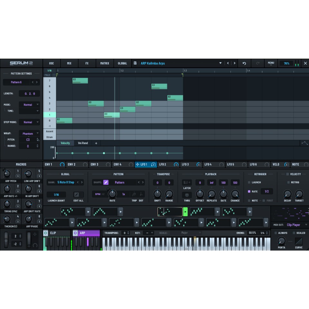Click the undo arrow in the top bar
Screen dimensions: 309x309
(244, 63)
